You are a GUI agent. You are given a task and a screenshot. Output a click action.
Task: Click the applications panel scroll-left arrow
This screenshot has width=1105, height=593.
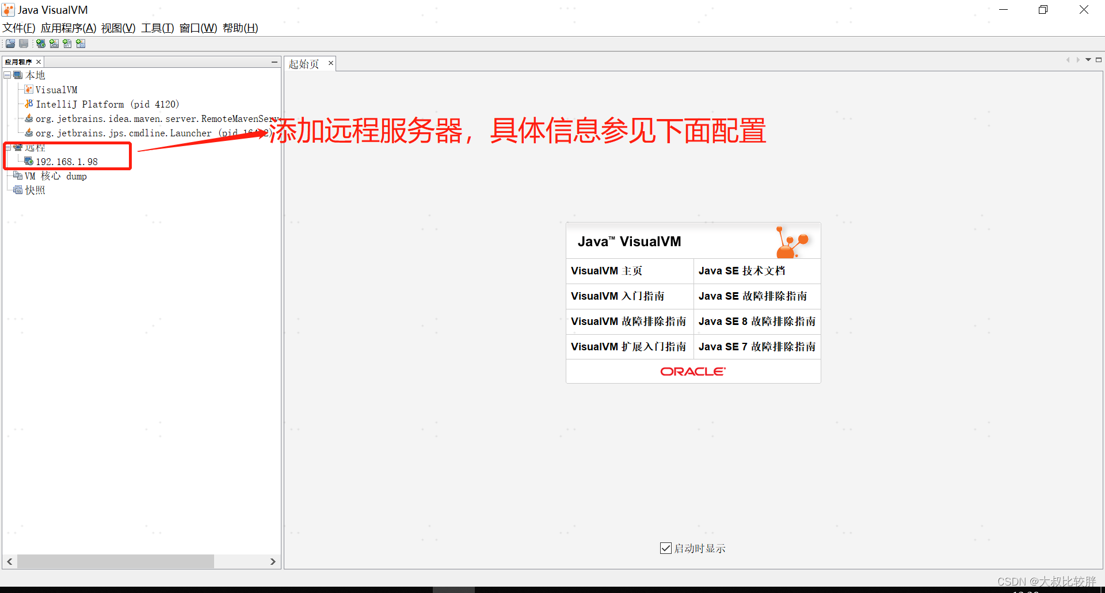10,561
